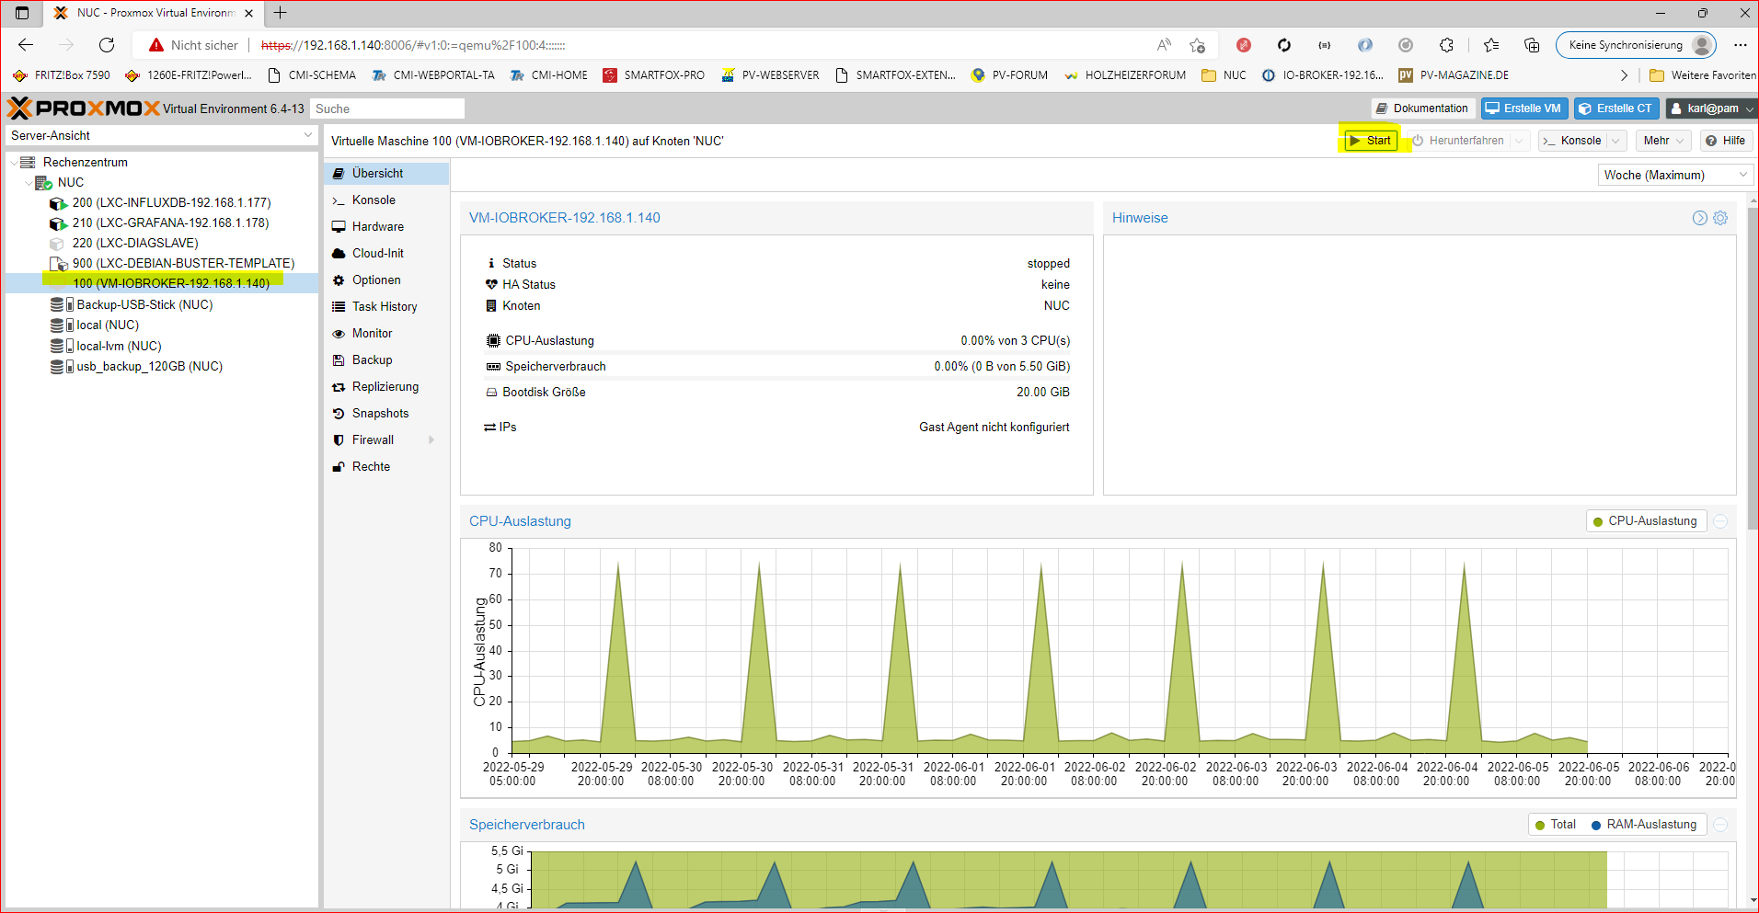Viewport: 1759px width, 913px height.
Task: Open the Snapshots tab
Action: pyautogui.click(x=386, y=413)
